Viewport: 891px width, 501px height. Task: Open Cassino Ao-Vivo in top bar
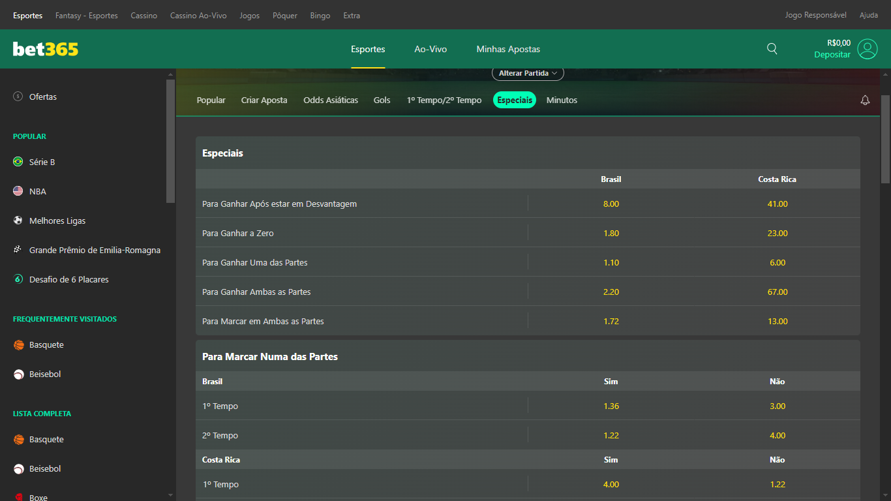tap(198, 15)
